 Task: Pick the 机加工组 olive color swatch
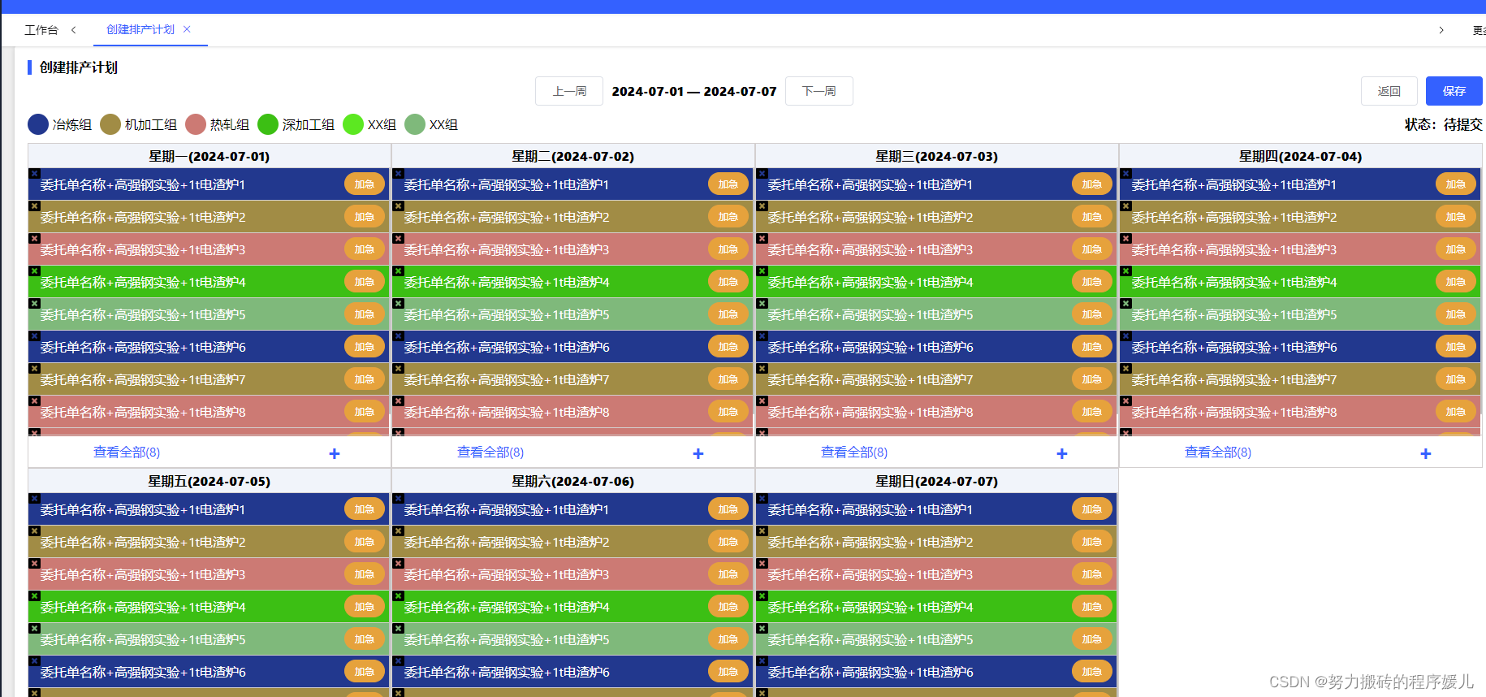click(110, 124)
